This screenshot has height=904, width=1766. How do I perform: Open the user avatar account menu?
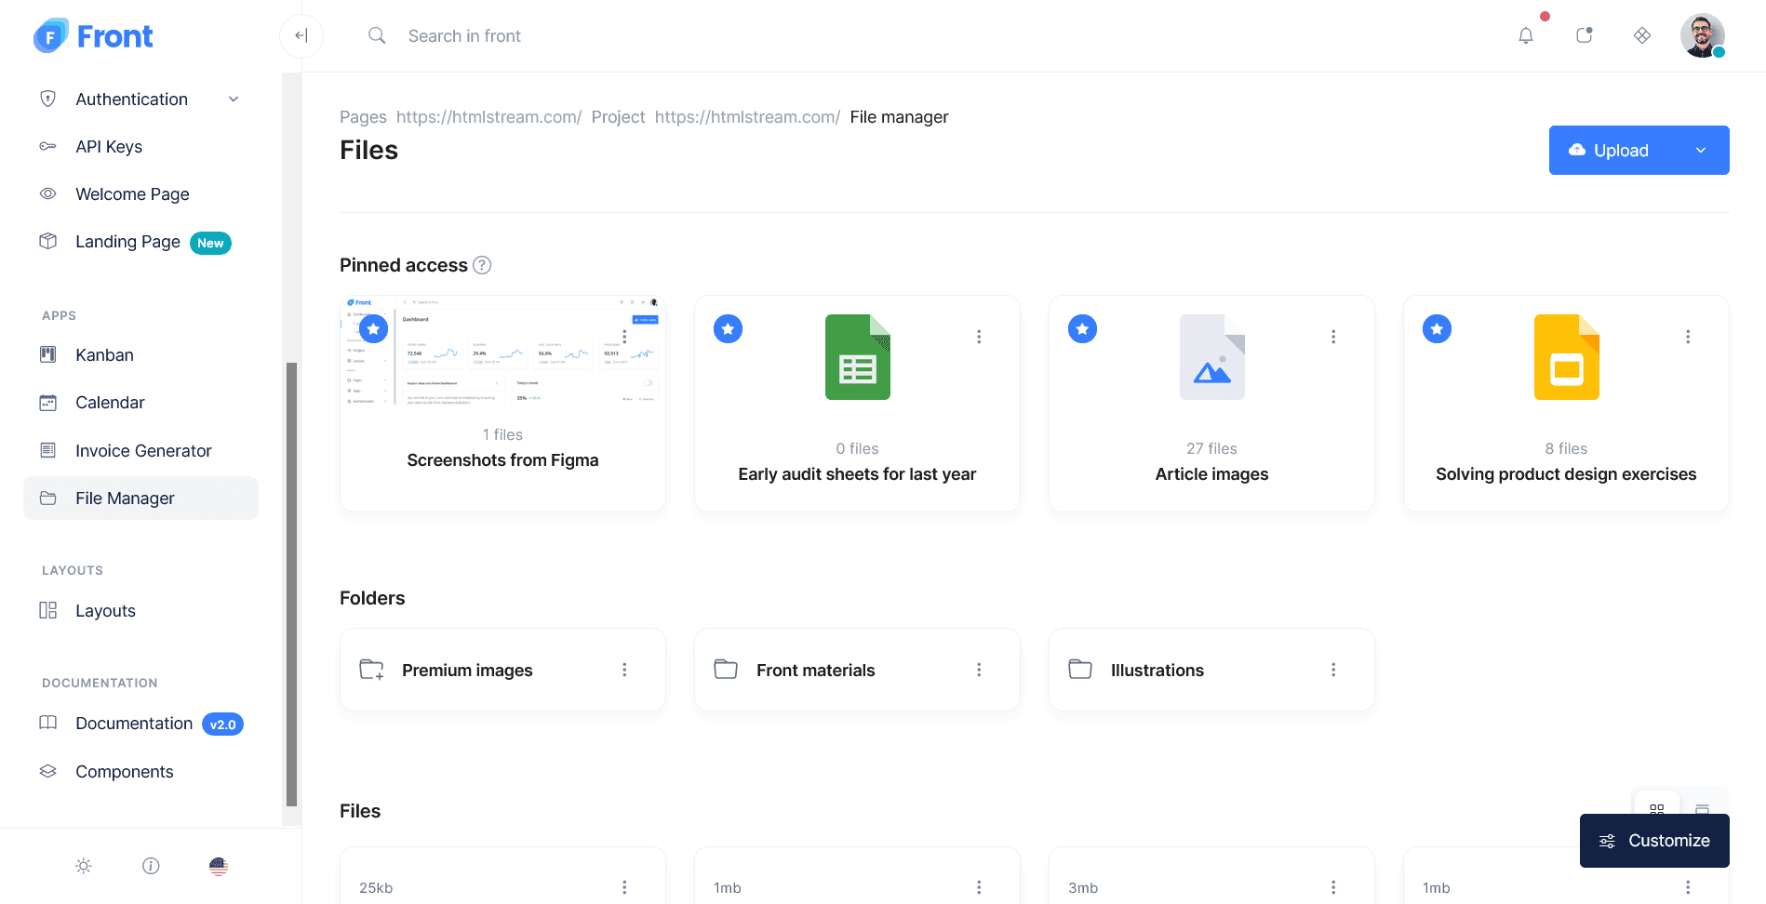click(1703, 35)
